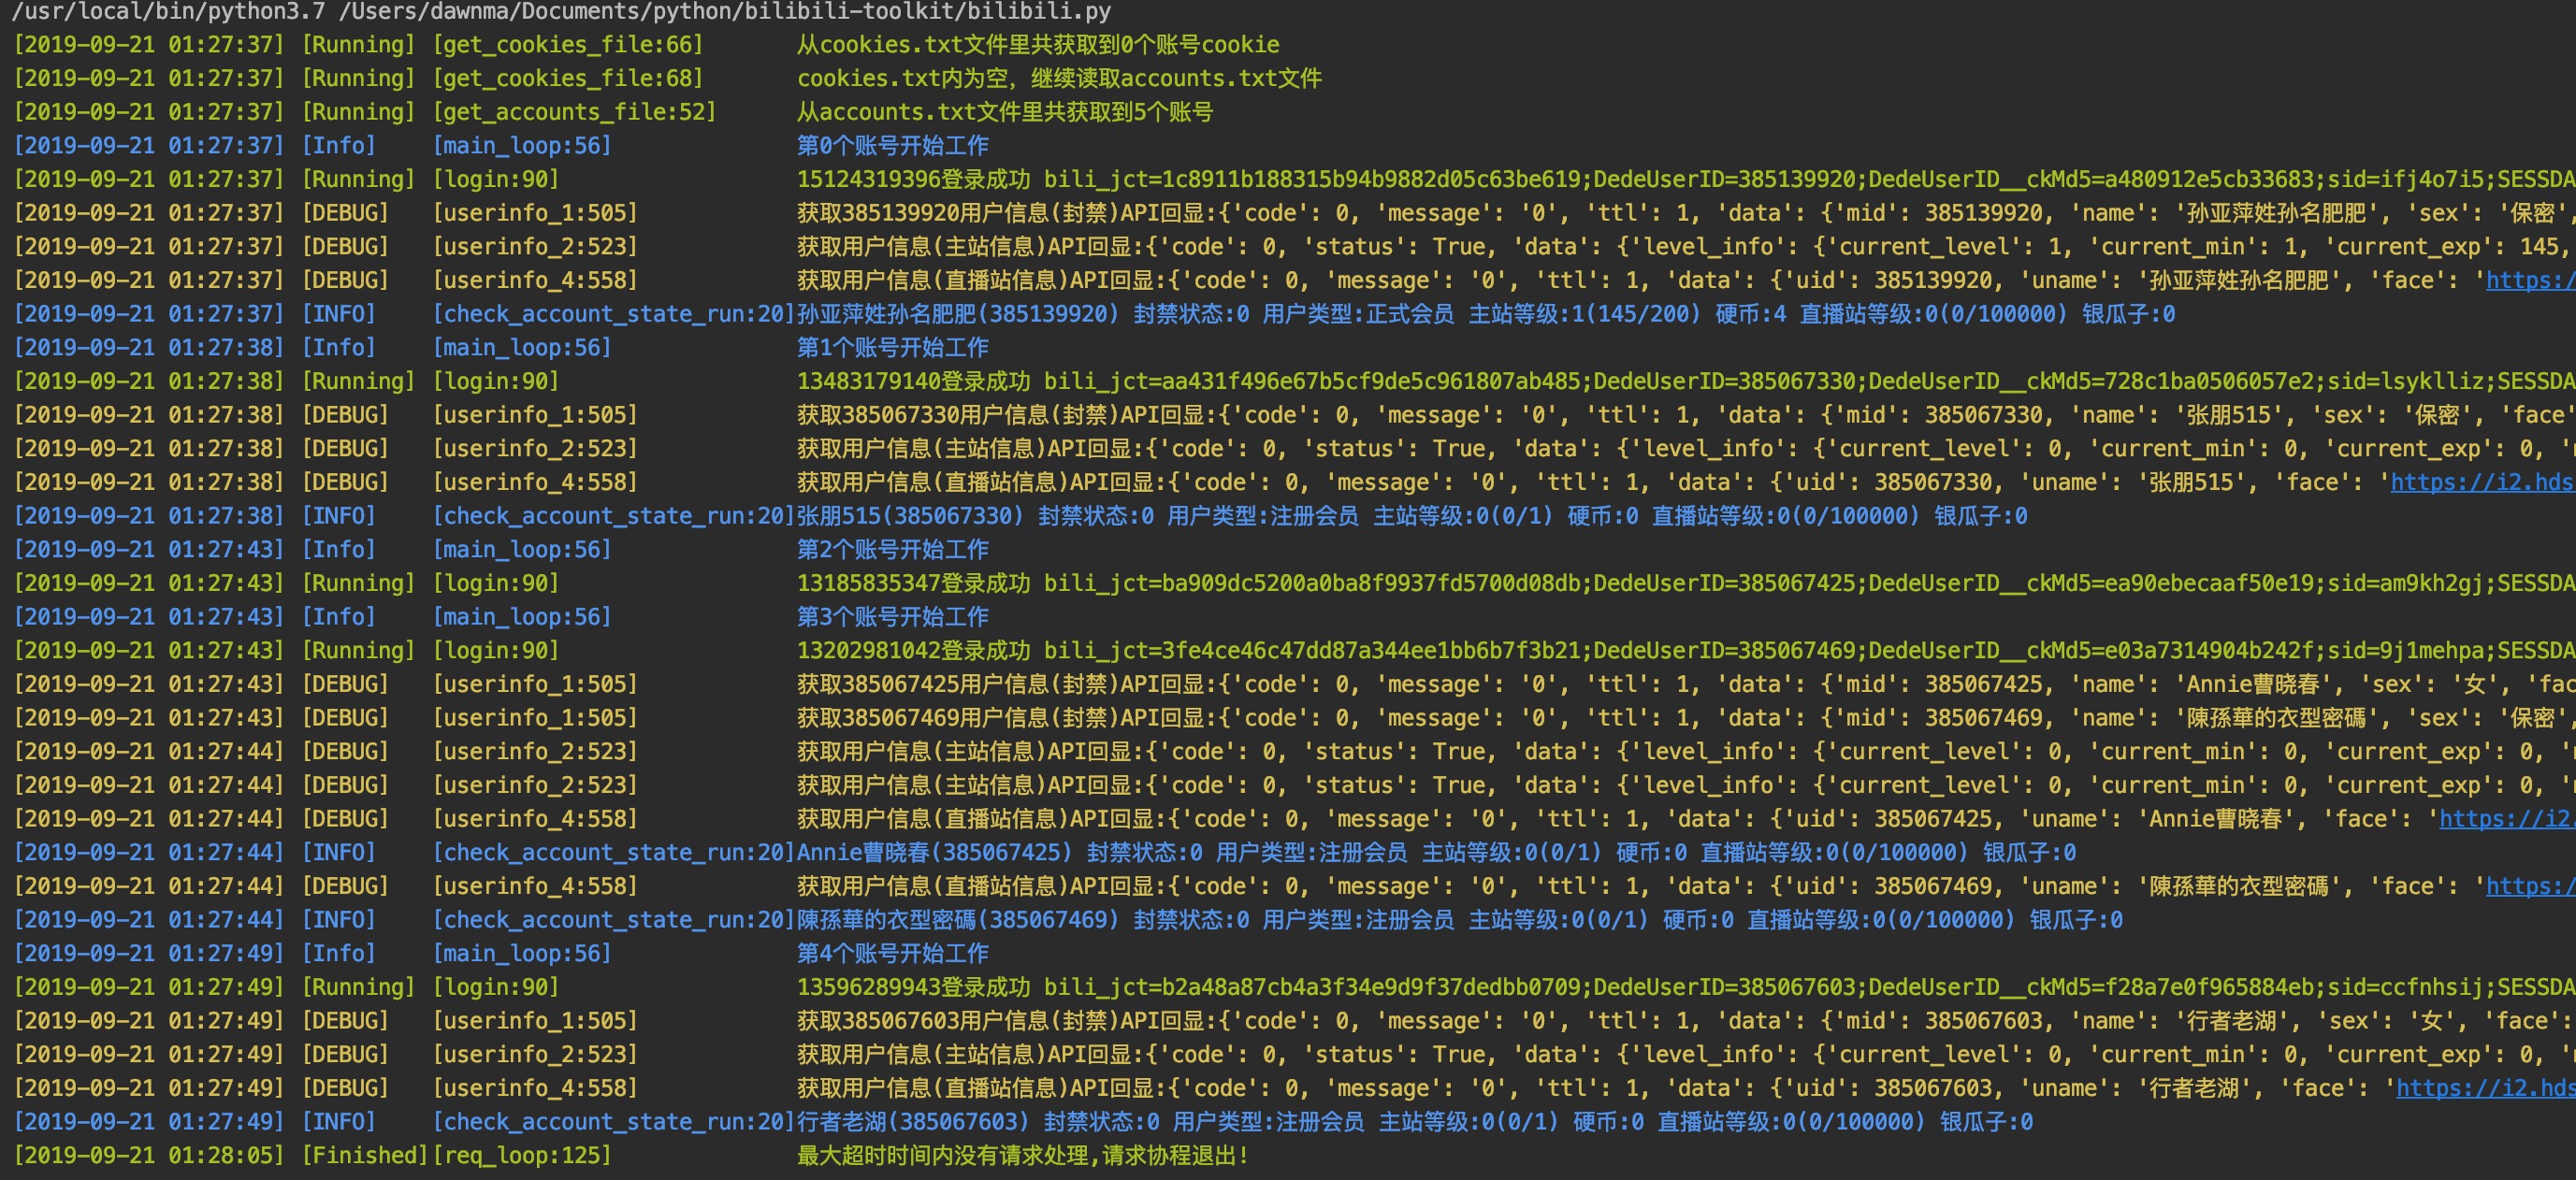The height and width of the screenshot is (1180, 2576).
Task: Click the [get_cookies_file:66] source reference
Action: point(568,45)
